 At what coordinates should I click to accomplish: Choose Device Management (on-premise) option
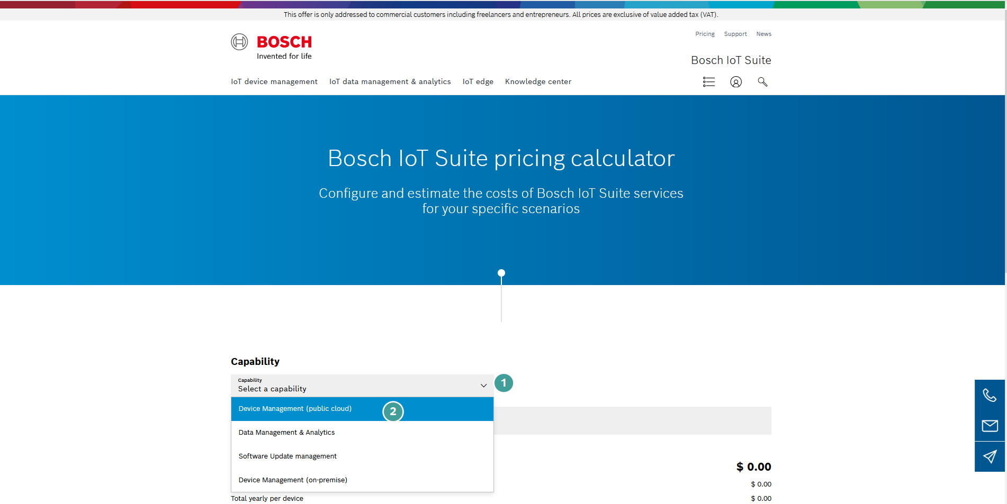(x=362, y=480)
